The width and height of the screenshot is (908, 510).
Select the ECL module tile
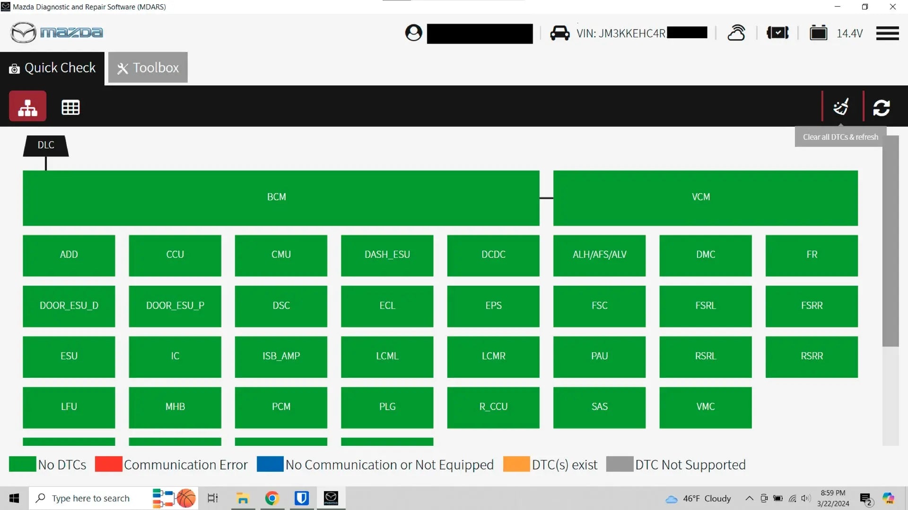387,306
